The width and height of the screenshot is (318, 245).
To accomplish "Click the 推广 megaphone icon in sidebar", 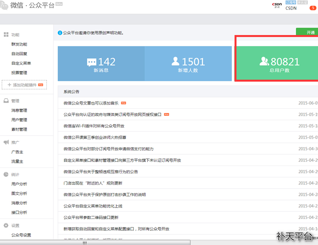I will (x=6, y=142).
